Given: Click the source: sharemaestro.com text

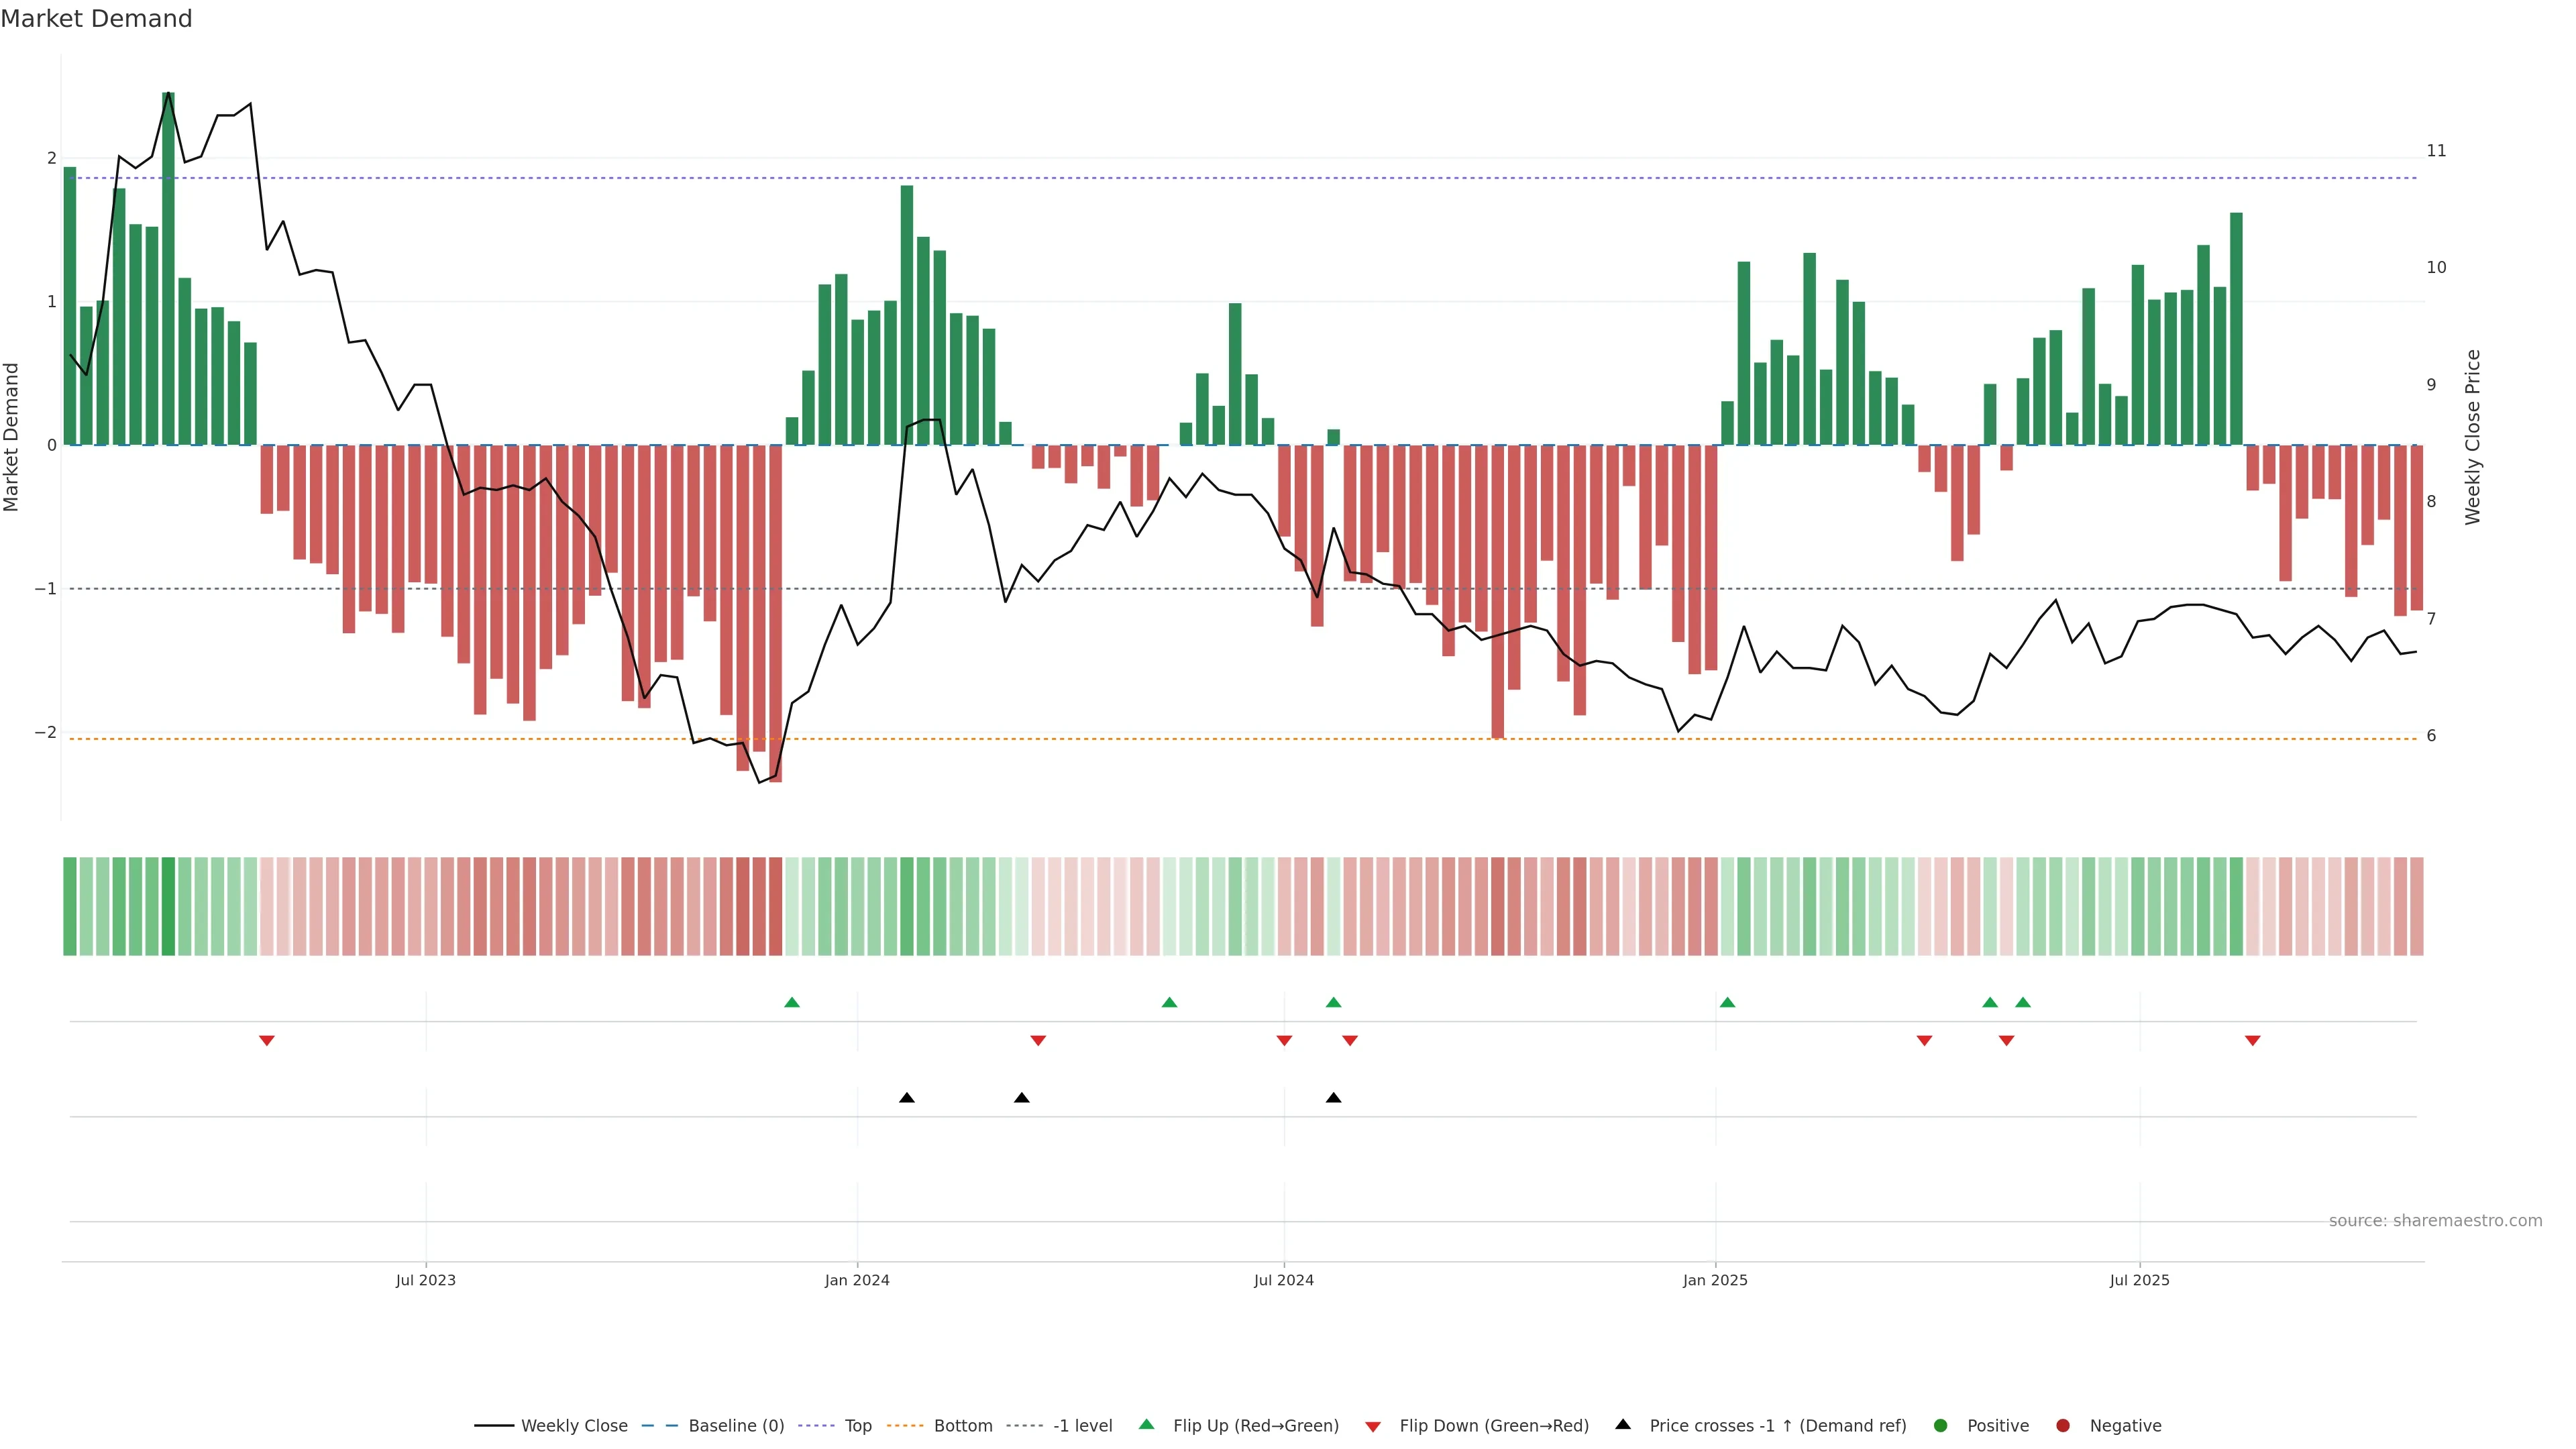Looking at the screenshot, I should point(2435,1220).
